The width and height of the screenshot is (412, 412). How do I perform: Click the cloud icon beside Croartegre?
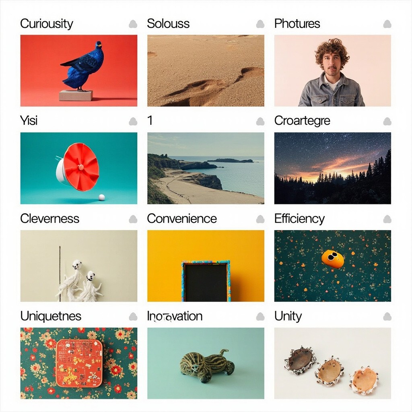coord(387,122)
